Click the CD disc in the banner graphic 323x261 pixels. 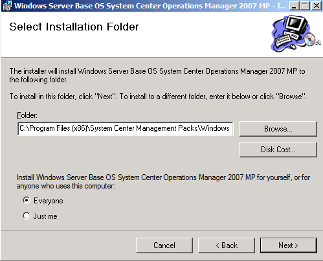pyautogui.click(x=310, y=39)
